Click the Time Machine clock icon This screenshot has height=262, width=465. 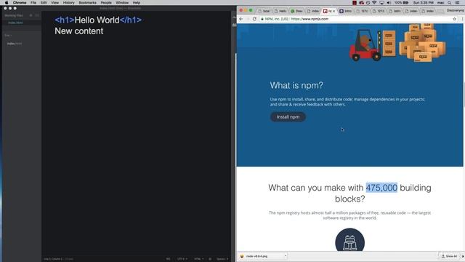point(368,3)
